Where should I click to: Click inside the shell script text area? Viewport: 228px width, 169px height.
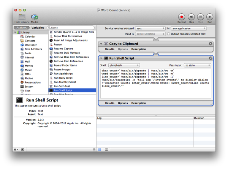(156, 84)
